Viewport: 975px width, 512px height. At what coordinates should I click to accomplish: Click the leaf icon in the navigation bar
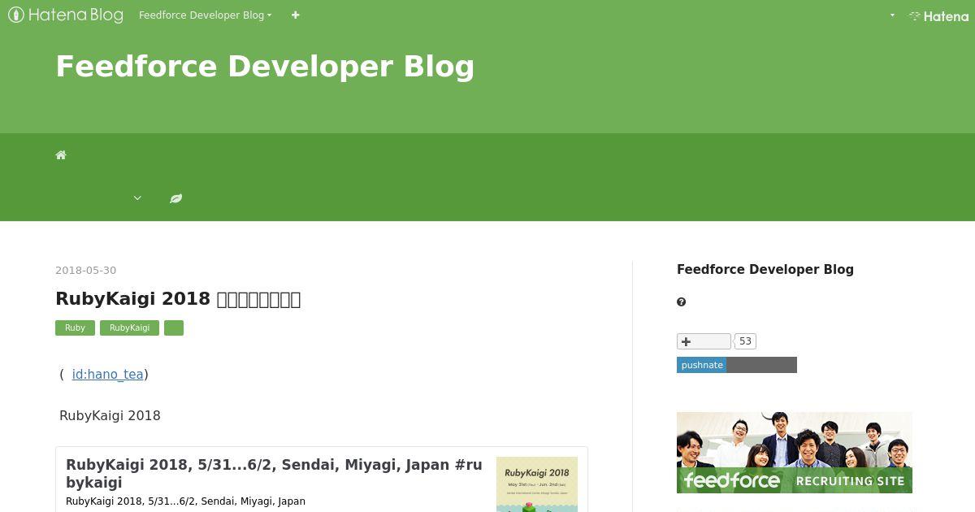tap(175, 198)
